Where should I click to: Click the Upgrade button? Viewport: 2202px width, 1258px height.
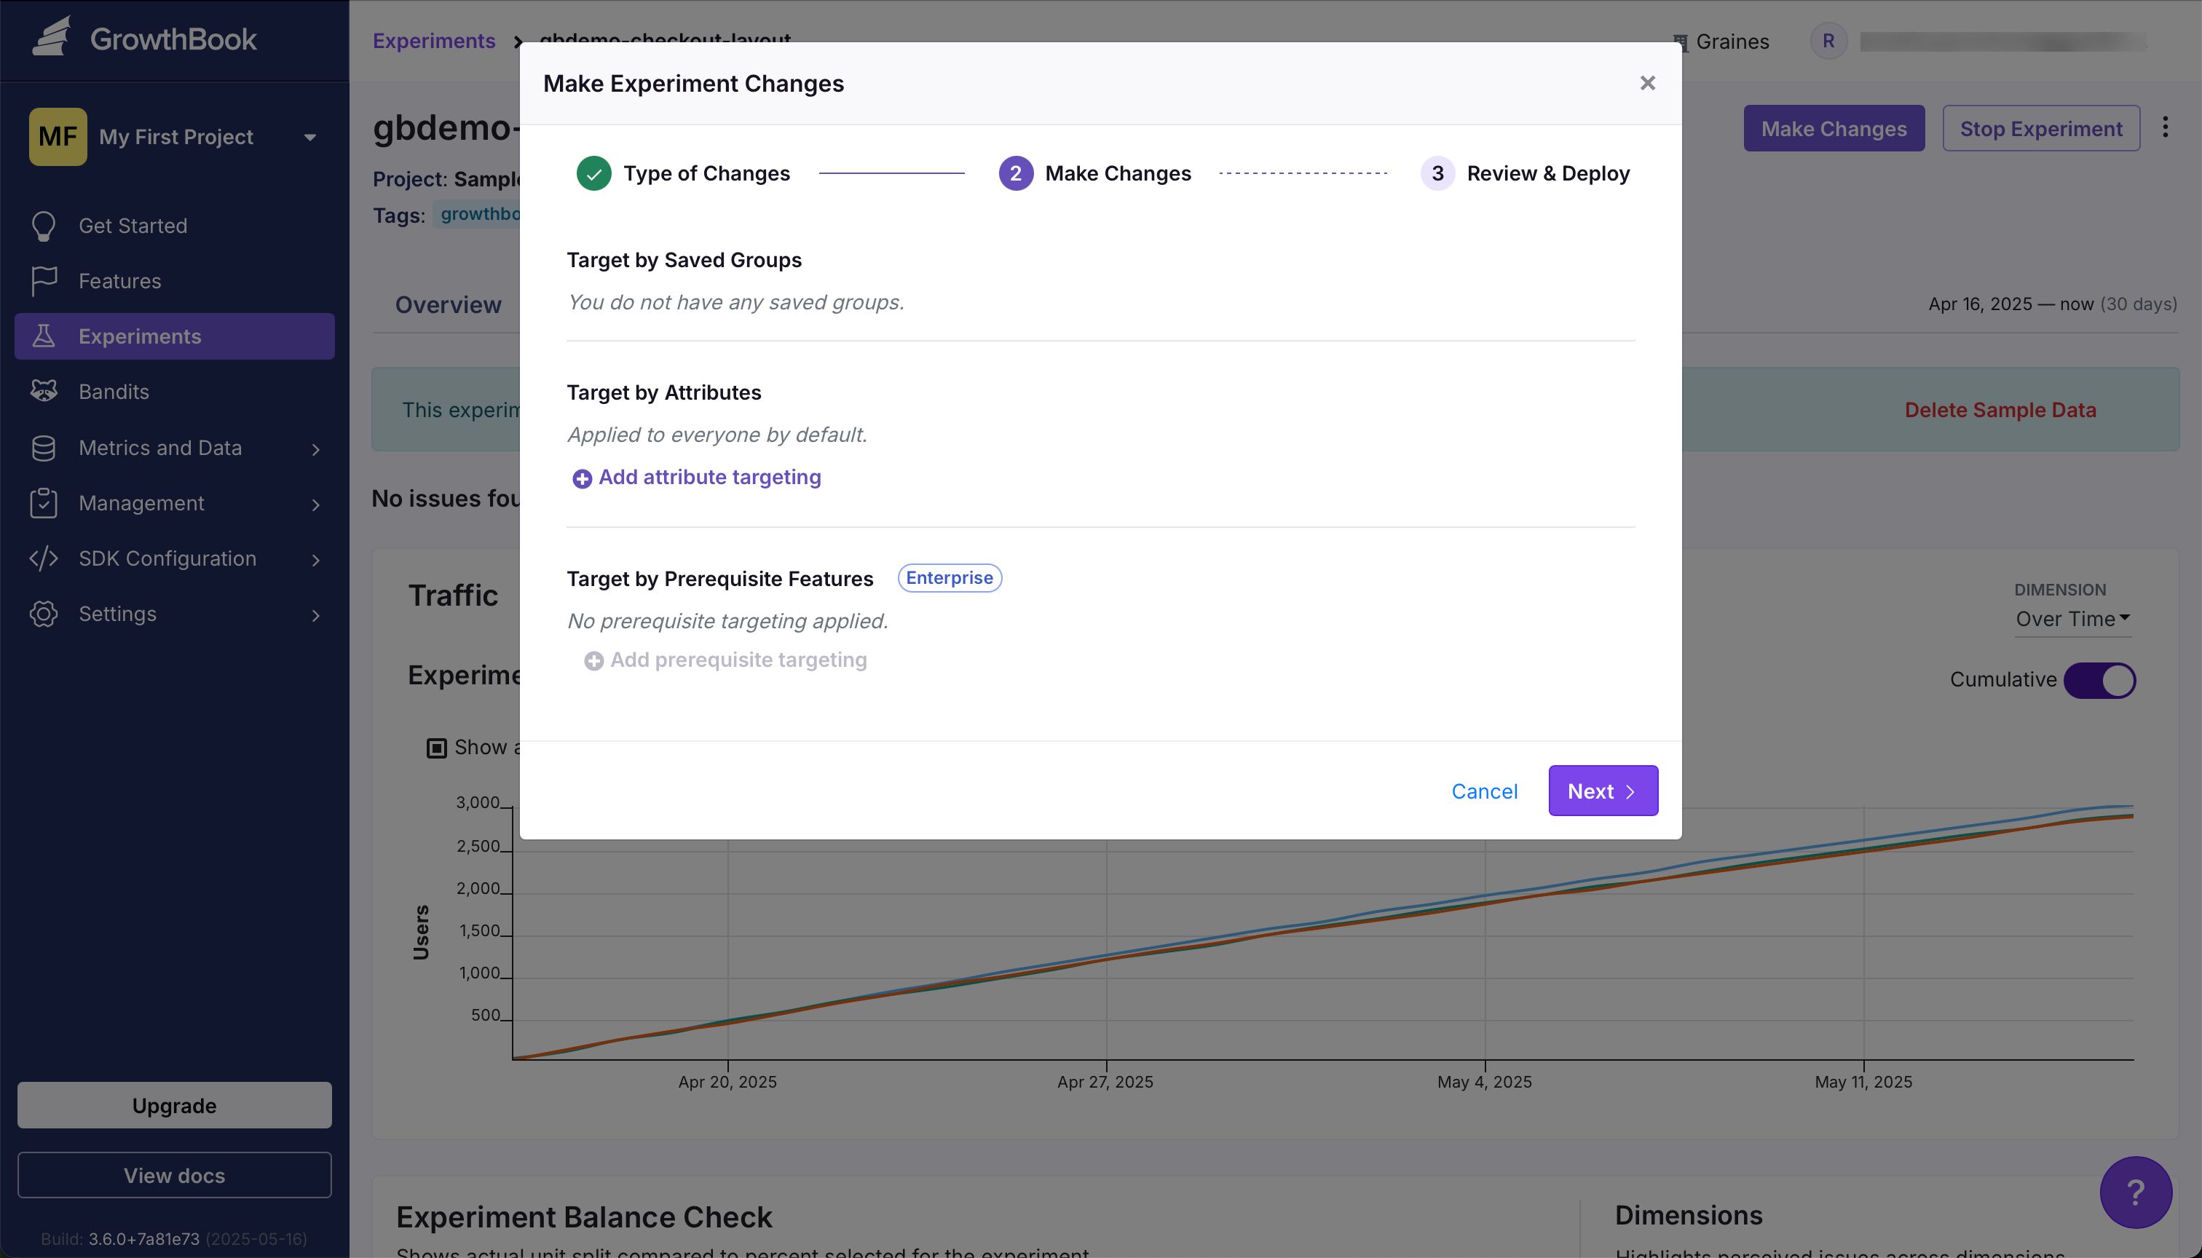[x=175, y=1105]
